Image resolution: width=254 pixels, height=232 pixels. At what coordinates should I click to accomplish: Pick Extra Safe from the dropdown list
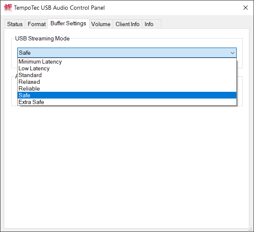coord(31,102)
